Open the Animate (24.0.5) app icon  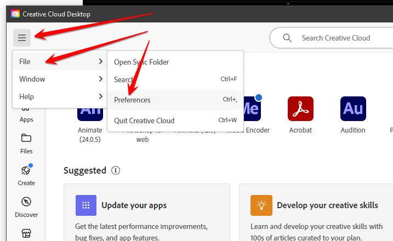coord(90,114)
